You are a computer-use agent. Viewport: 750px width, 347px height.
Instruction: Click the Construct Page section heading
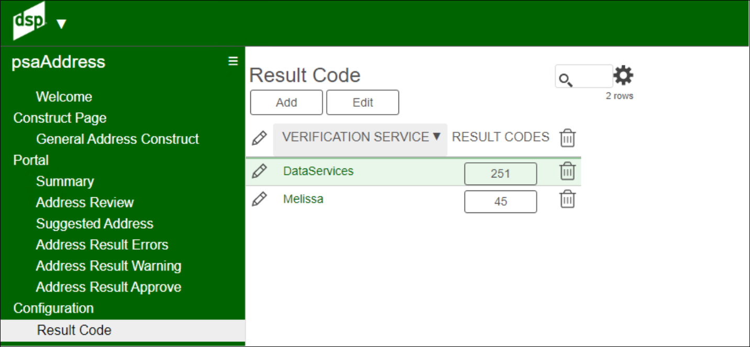pyautogui.click(x=60, y=118)
